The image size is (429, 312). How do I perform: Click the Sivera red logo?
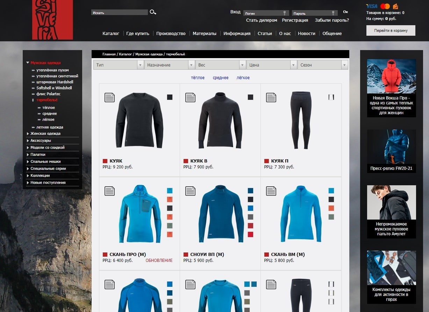[x=52, y=20]
